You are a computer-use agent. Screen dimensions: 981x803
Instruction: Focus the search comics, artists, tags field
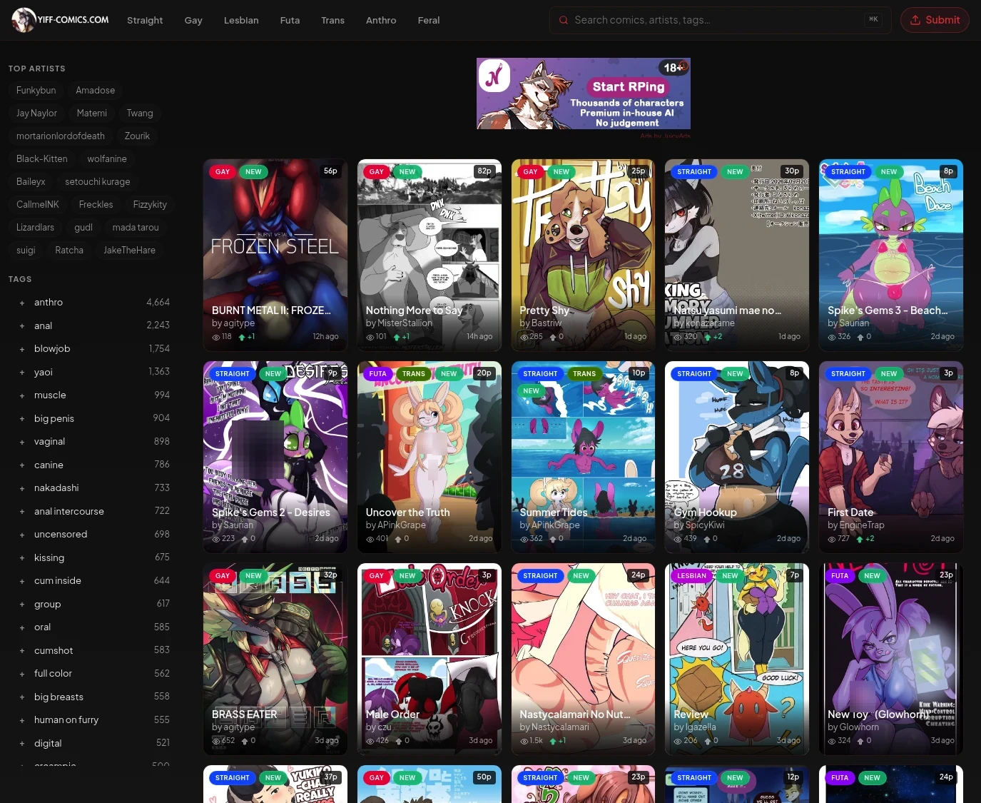pos(721,20)
